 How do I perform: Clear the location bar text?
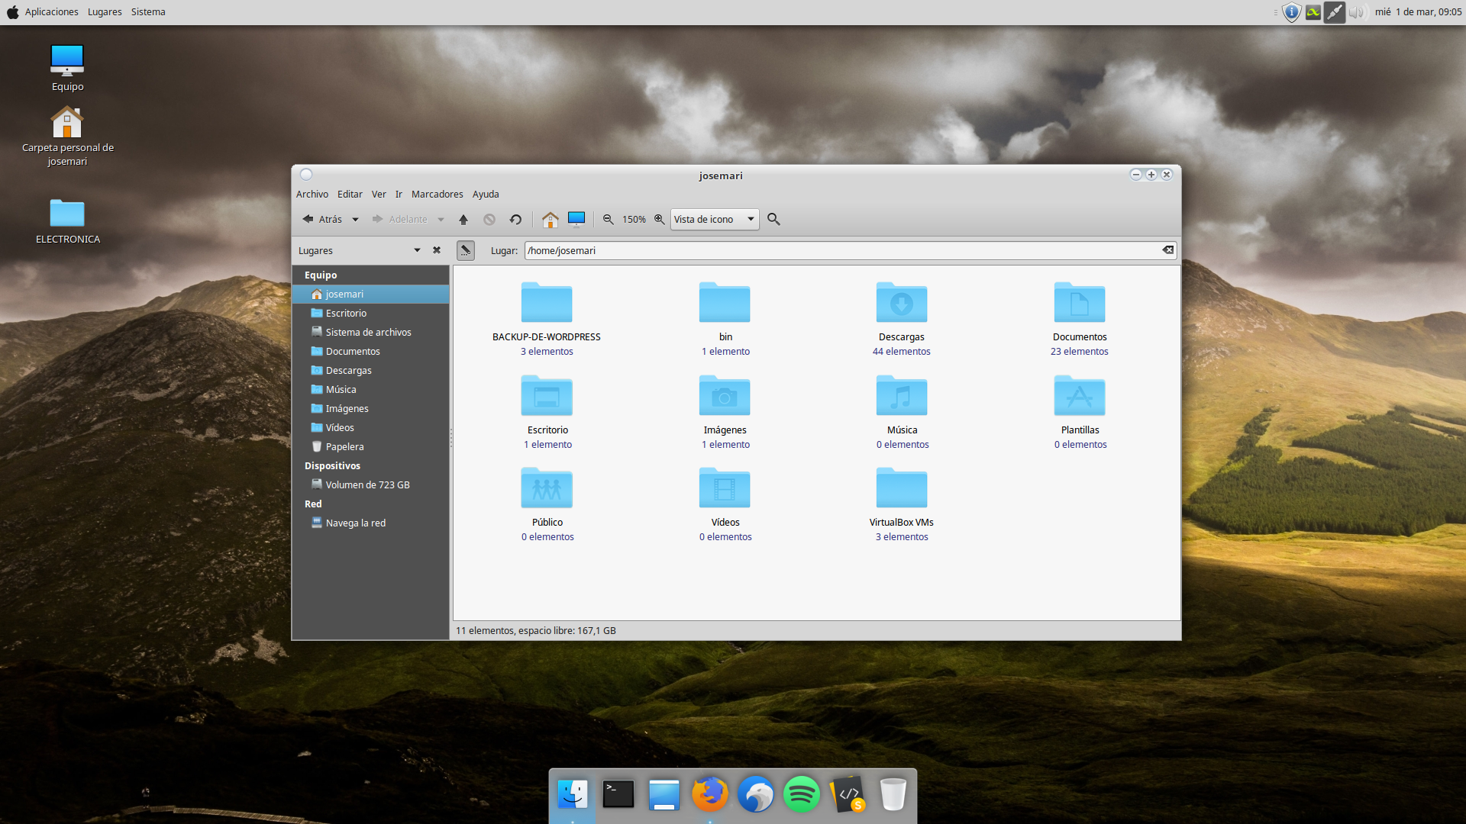tap(1167, 250)
